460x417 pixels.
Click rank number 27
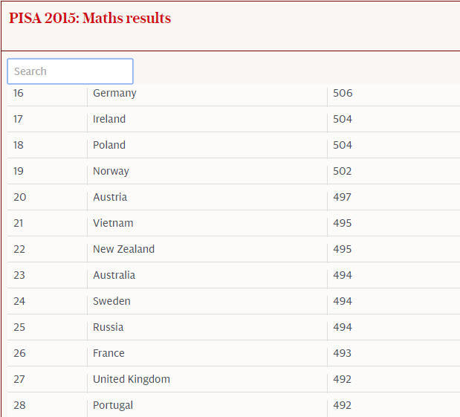click(x=19, y=379)
